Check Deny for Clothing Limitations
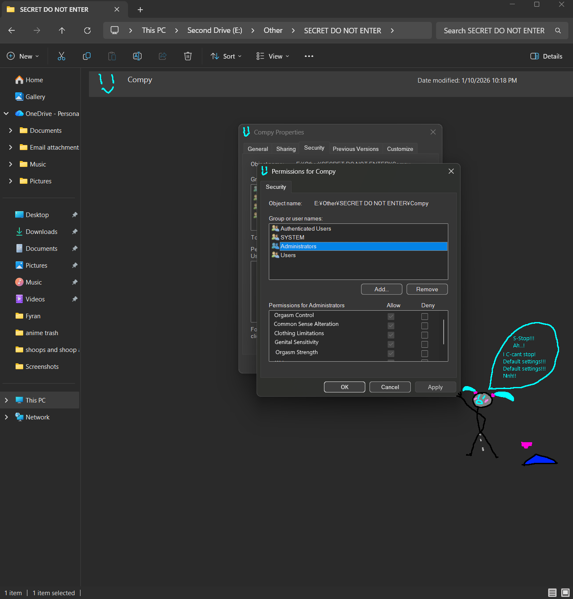Viewport: 573px width, 599px height. pyautogui.click(x=425, y=335)
